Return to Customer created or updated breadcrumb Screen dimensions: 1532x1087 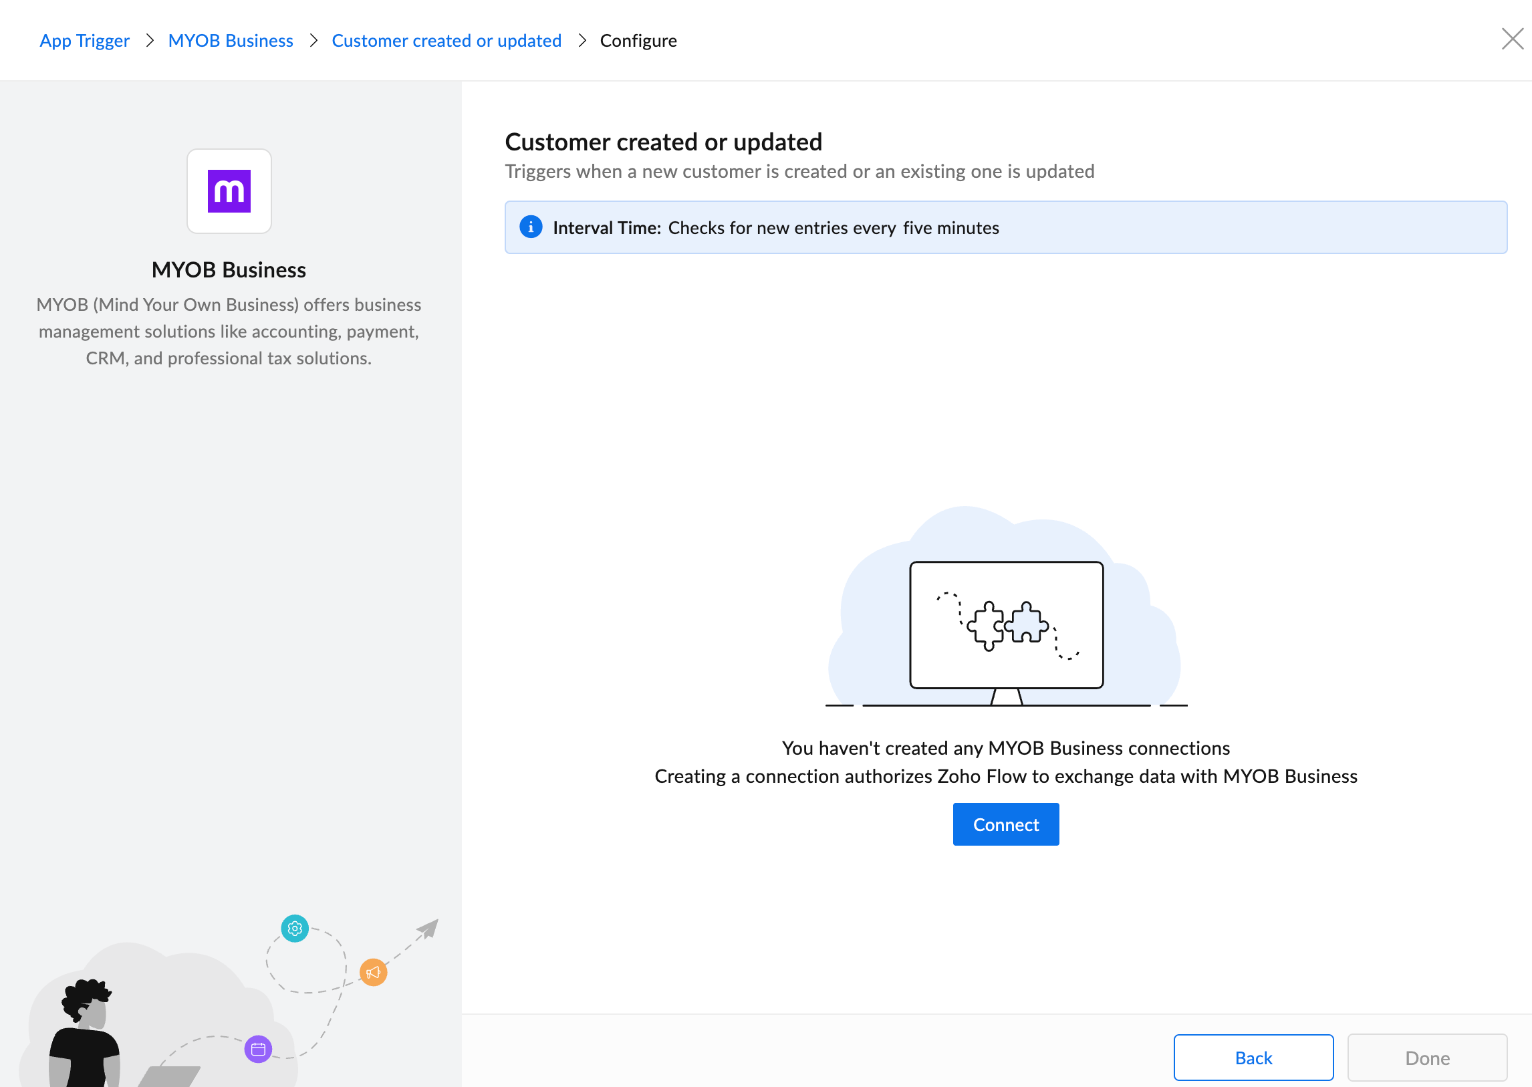click(x=446, y=41)
